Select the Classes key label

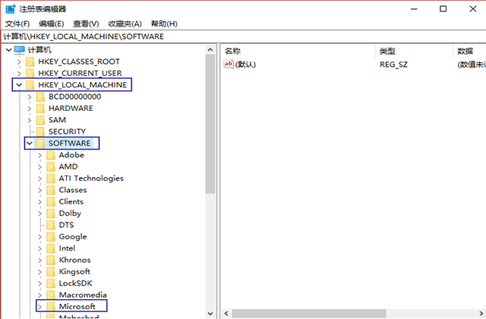(x=73, y=190)
